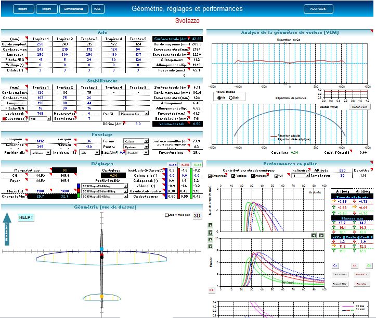Viewport: 376px width, 318px height.
Task: Click the 3D view button
Action: (x=197, y=215)
